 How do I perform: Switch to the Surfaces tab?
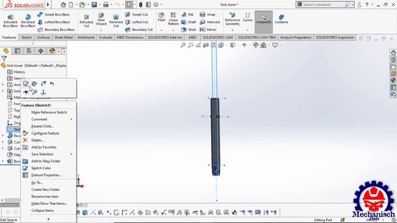click(x=43, y=37)
